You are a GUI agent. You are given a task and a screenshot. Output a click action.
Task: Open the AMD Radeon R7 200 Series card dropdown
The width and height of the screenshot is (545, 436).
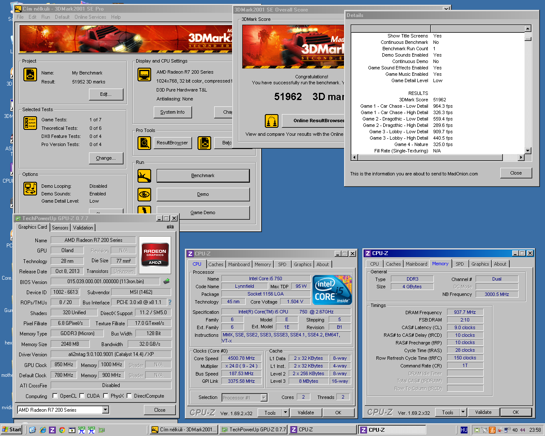pos(106,410)
